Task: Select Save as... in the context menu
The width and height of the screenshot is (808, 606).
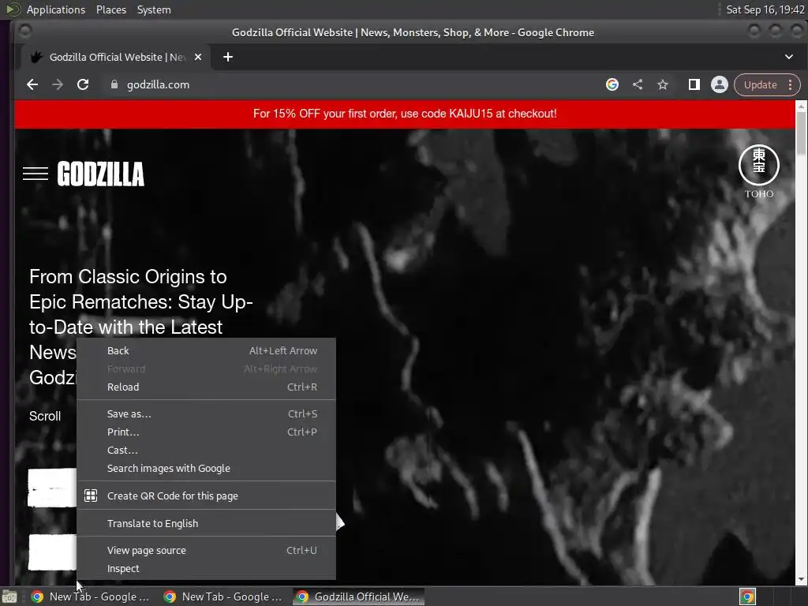Action: pos(206,413)
